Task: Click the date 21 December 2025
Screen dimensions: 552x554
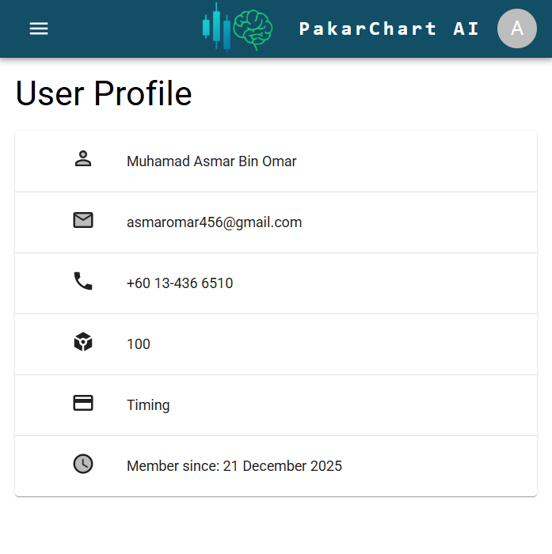Action: (x=283, y=466)
